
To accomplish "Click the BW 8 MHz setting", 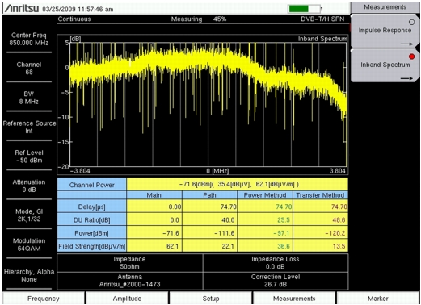I will pos(29,98).
